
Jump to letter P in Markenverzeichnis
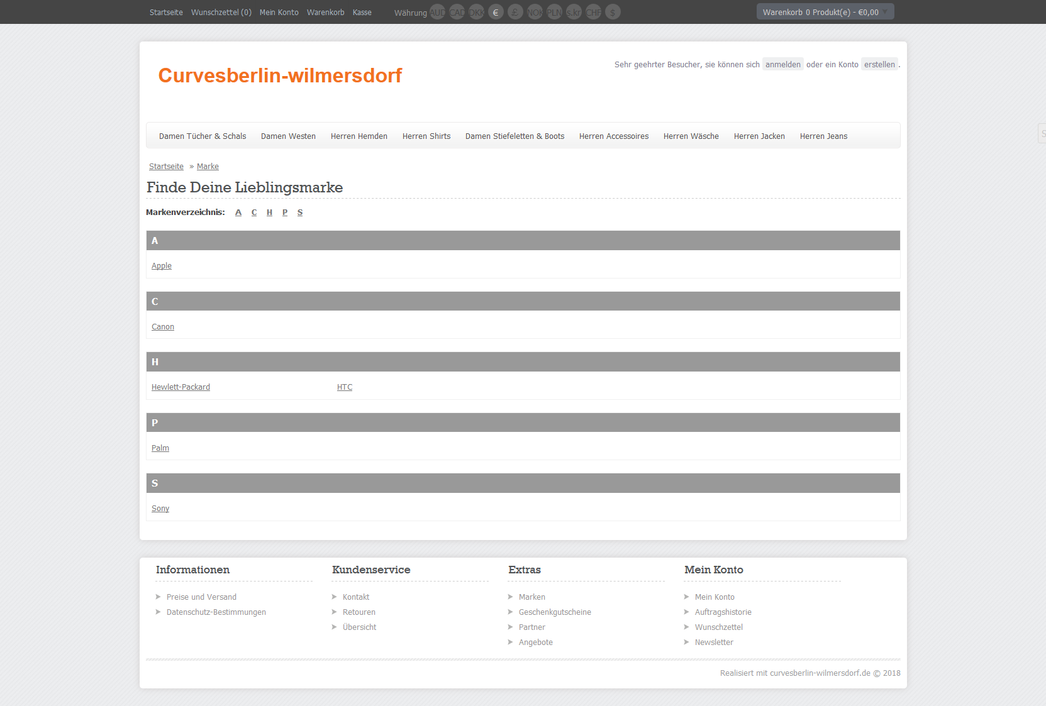pos(285,212)
